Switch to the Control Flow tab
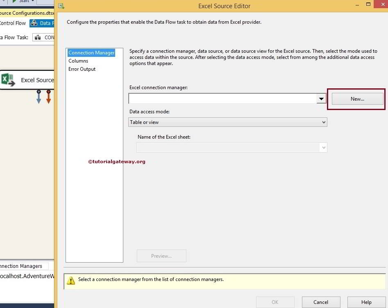Viewport: 388px width, 308px height. tap(13, 23)
